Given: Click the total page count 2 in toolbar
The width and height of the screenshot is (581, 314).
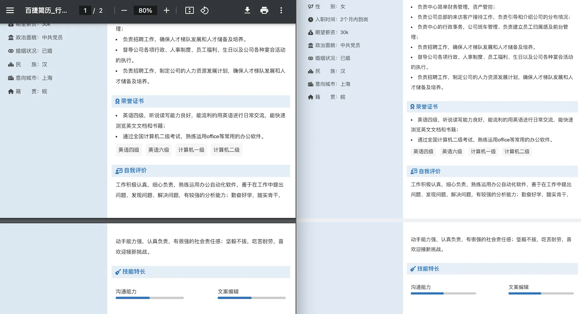Looking at the screenshot, I should (x=101, y=10).
